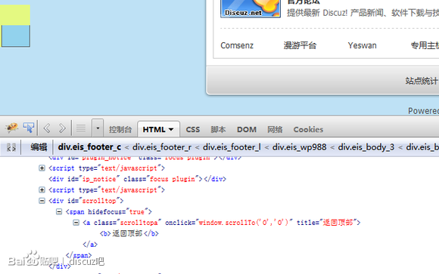
Task: Click the command line lines icon
Action: (x=81, y=128)
